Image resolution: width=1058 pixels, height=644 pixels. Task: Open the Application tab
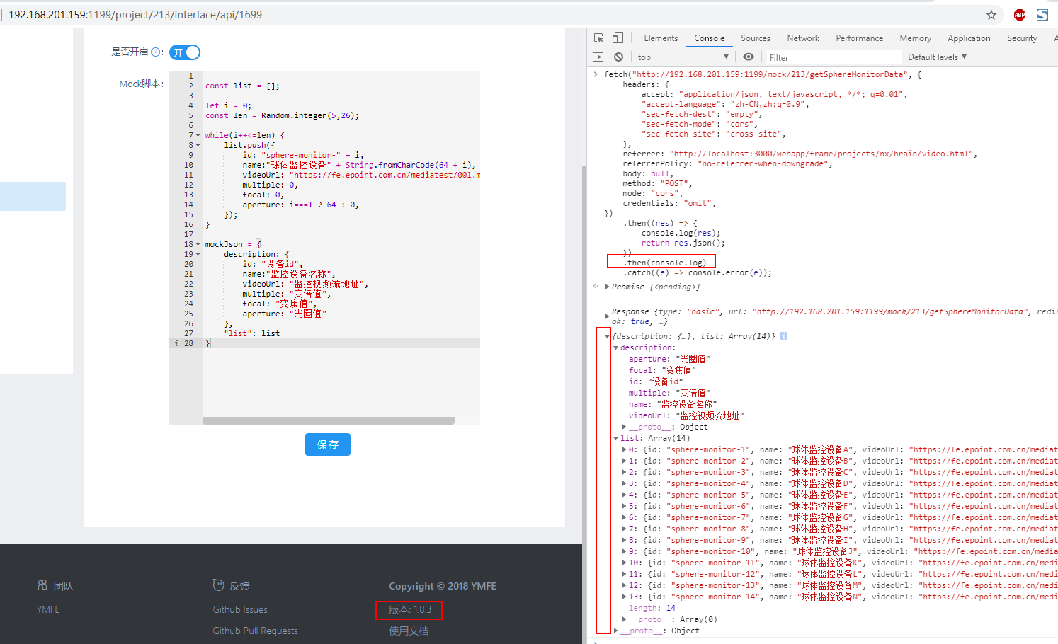969,38
